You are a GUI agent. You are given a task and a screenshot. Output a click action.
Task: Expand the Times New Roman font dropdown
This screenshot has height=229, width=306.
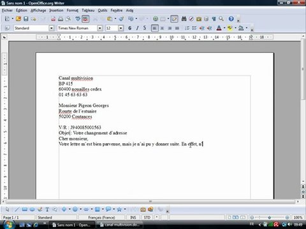pos(99,28)
